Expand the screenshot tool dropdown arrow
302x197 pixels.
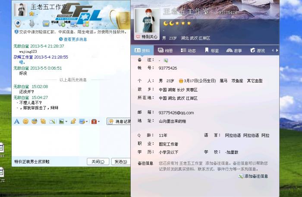(x=87, y=122)
